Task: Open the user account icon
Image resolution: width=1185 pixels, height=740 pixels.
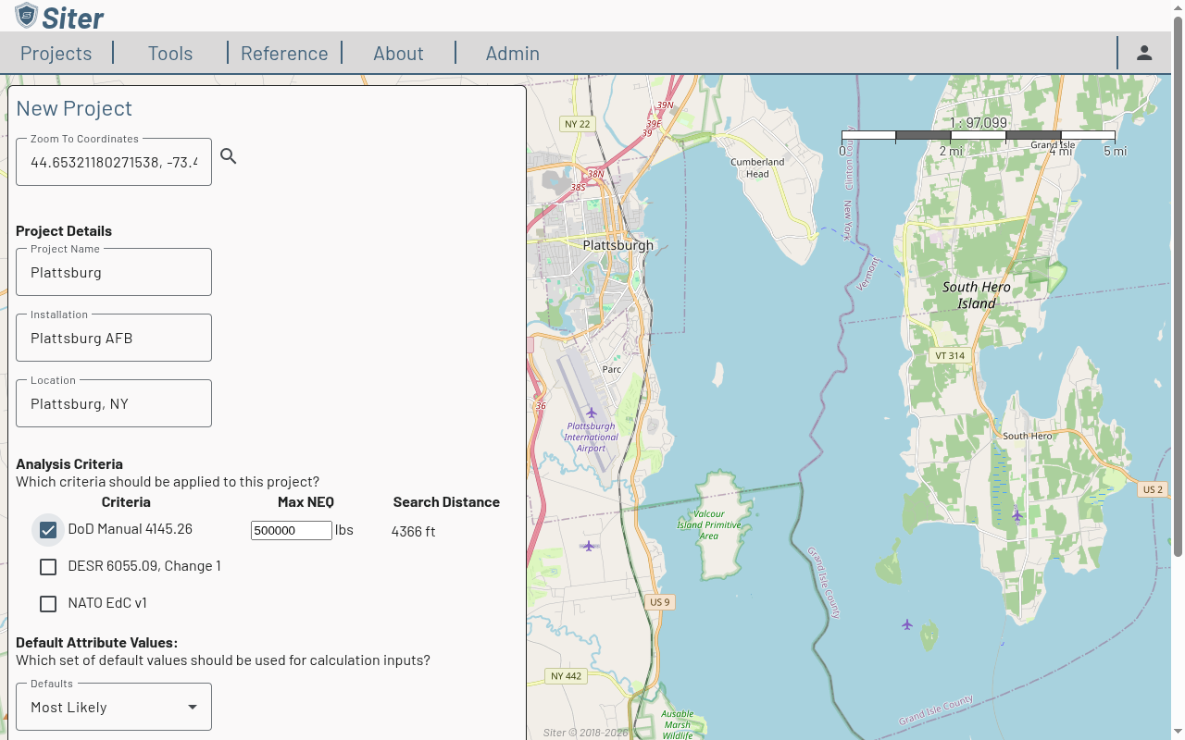Action: (1144, 53)
